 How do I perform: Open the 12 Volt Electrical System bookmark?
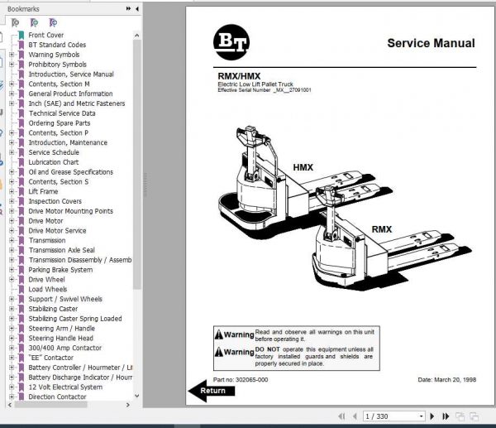65,387
